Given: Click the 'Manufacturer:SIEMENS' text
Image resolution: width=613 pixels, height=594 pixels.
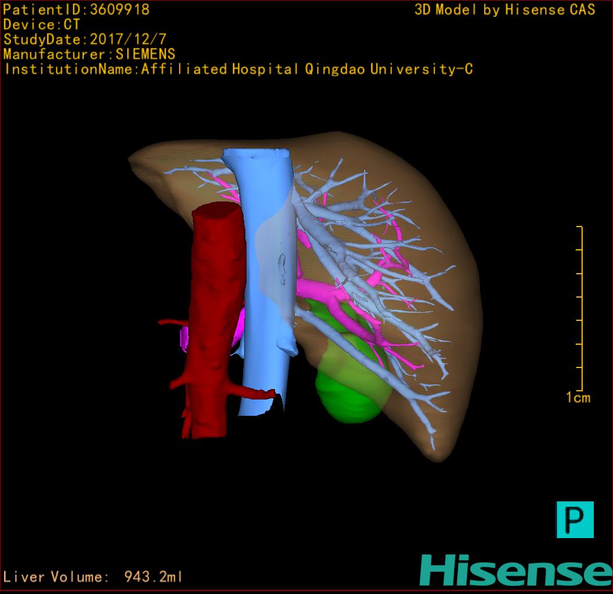Looking at the screenshot, I should click(89, 54).
